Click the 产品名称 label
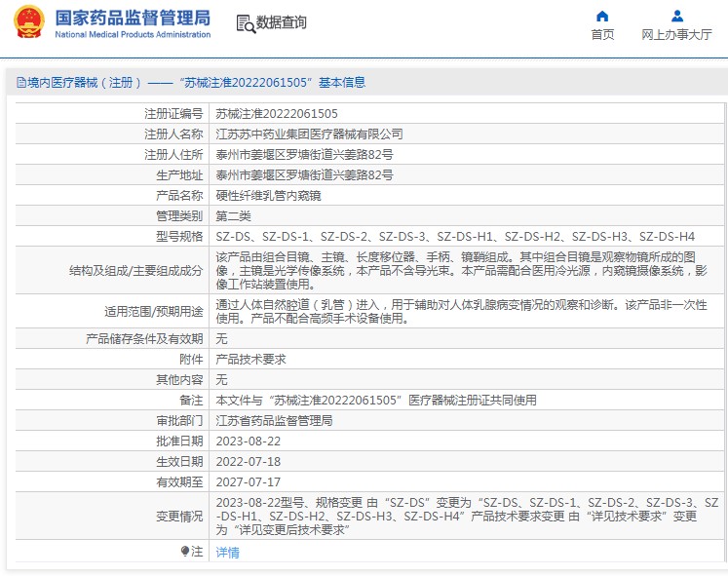 (x=179, y=195)
